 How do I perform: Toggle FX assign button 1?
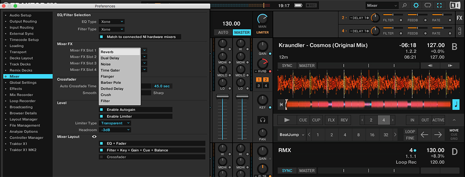(259, 79)
